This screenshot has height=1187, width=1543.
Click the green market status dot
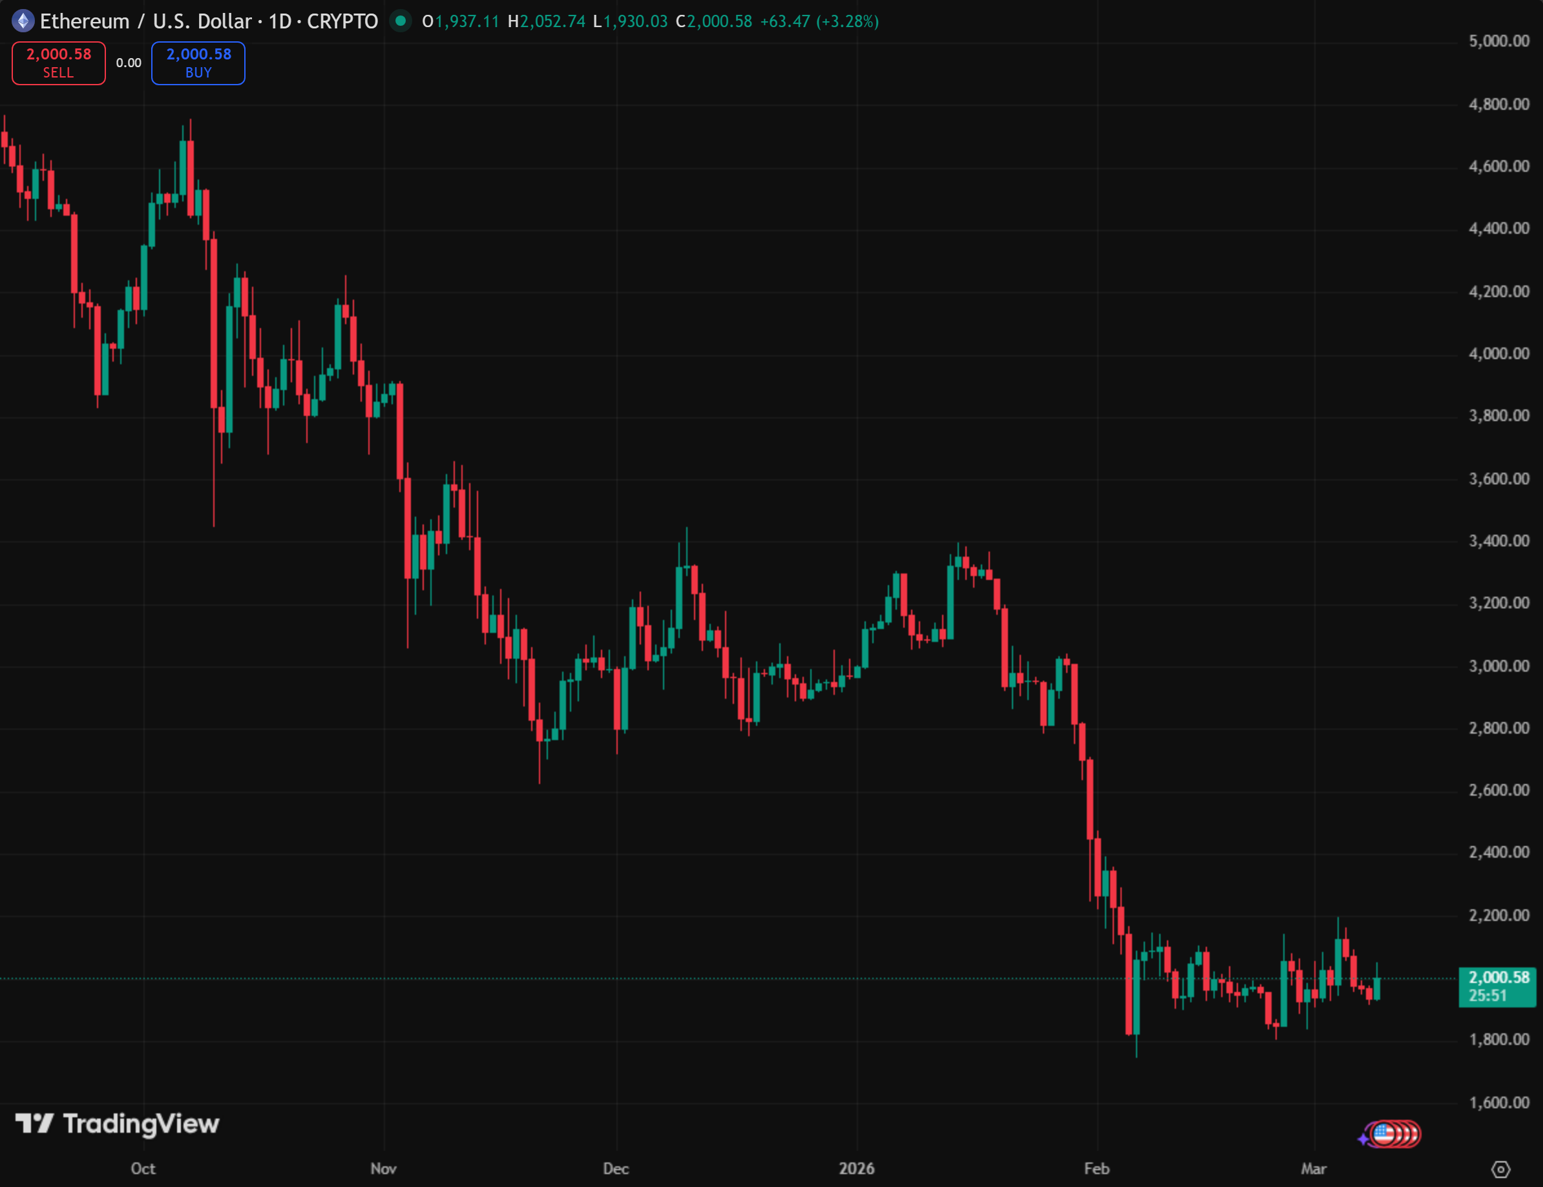click(401, 21)
